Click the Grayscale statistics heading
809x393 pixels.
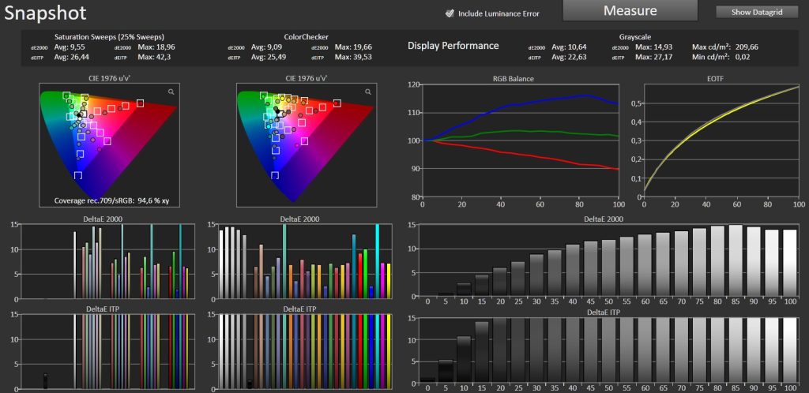click(636, 37)
